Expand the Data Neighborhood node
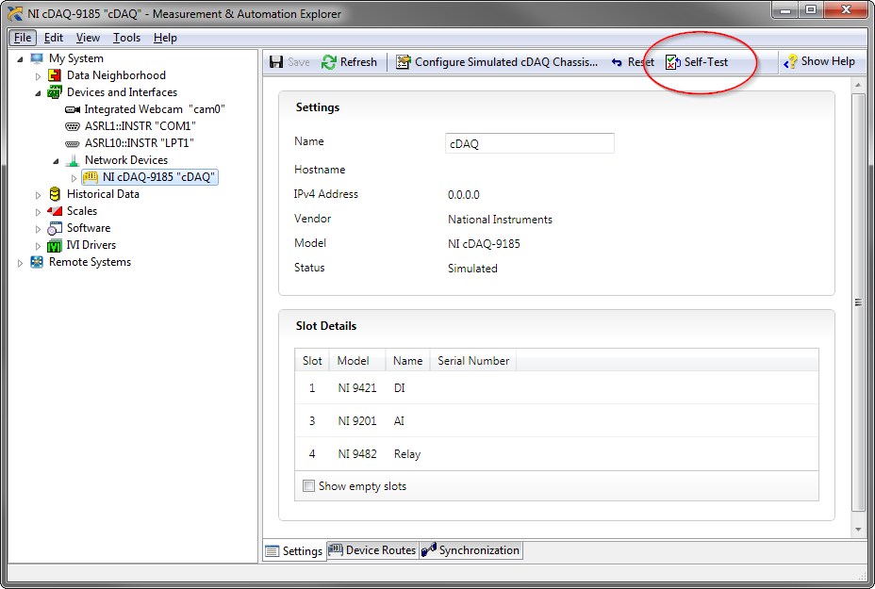The height and width of the screenshot is (589, 875). [38, 75]
